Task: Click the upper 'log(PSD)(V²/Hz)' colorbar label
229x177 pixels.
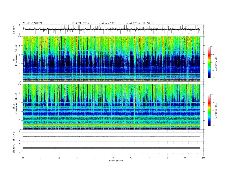Action: coord(216,63)
